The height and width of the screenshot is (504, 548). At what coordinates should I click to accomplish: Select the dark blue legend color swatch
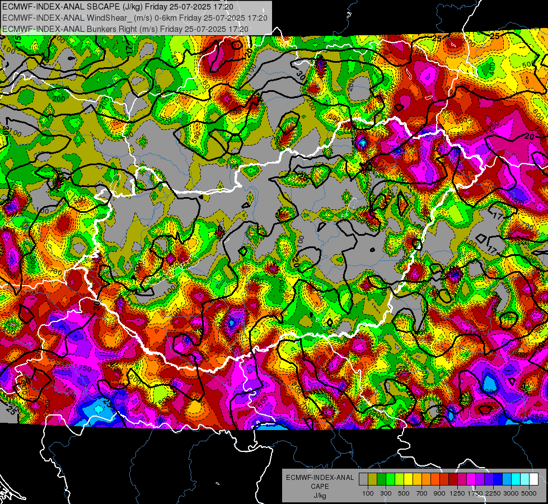click(x=498, y=479)
